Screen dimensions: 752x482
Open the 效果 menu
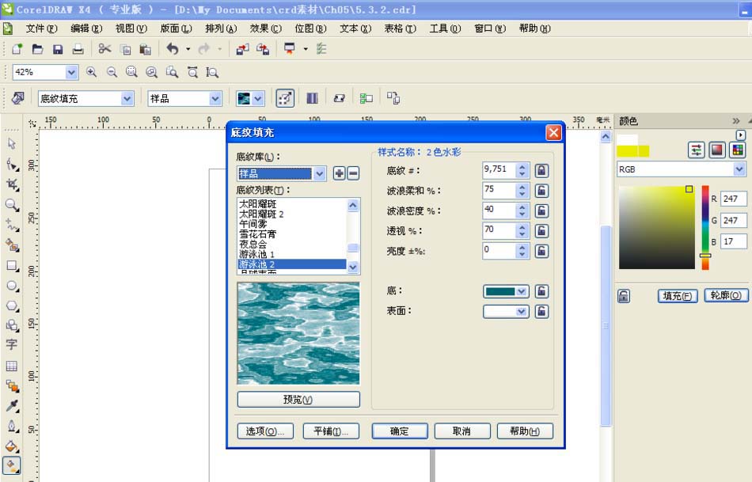(264, 28)
